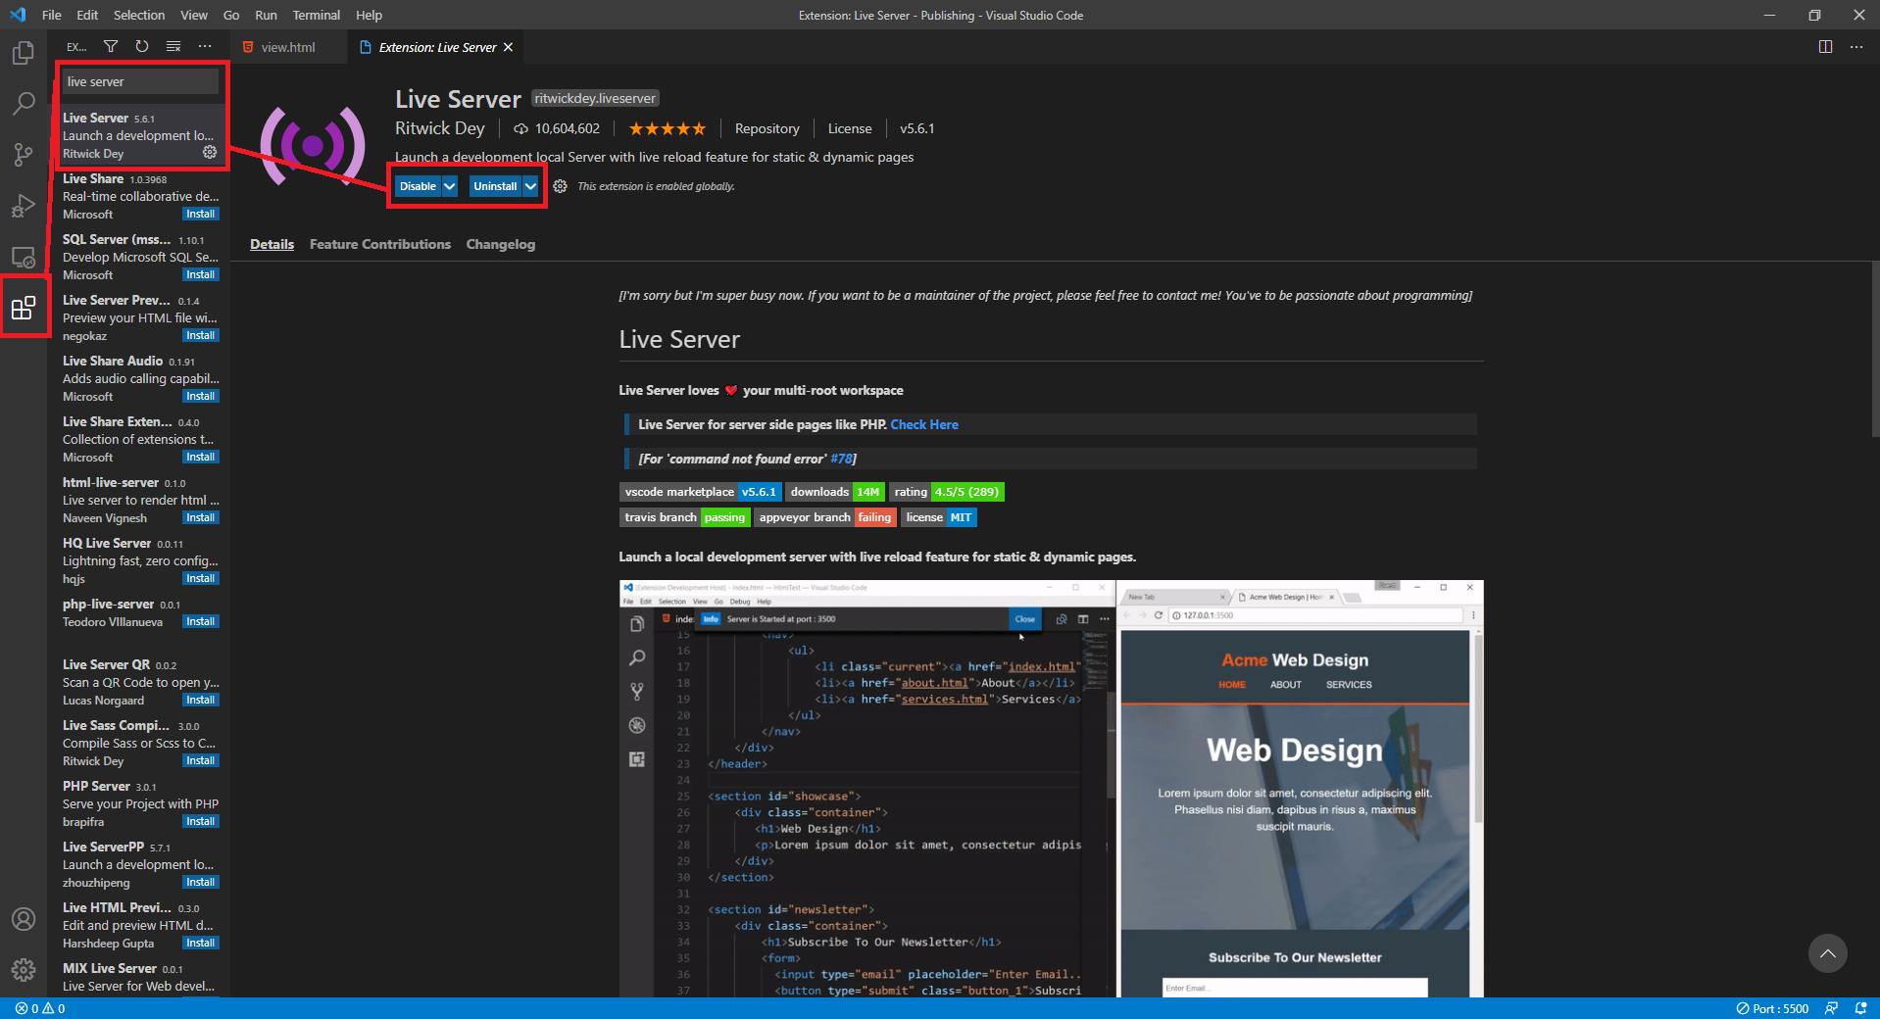
Task: Select Live ServerPP extension in list
Action: [139, 864]
